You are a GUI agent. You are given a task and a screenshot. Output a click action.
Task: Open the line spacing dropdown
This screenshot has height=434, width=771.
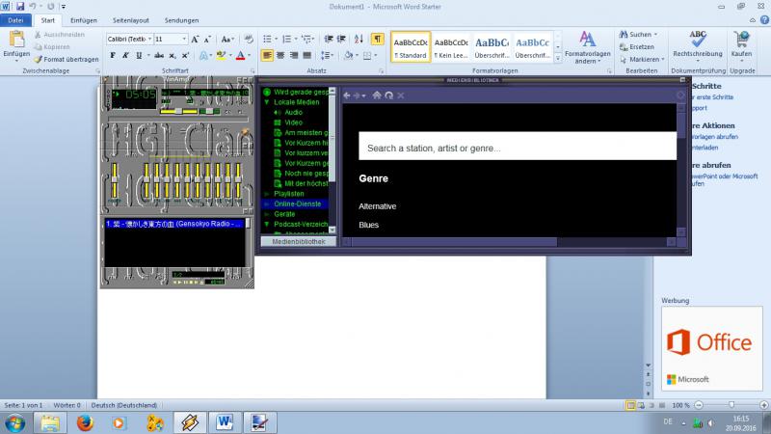pos(327,55)
